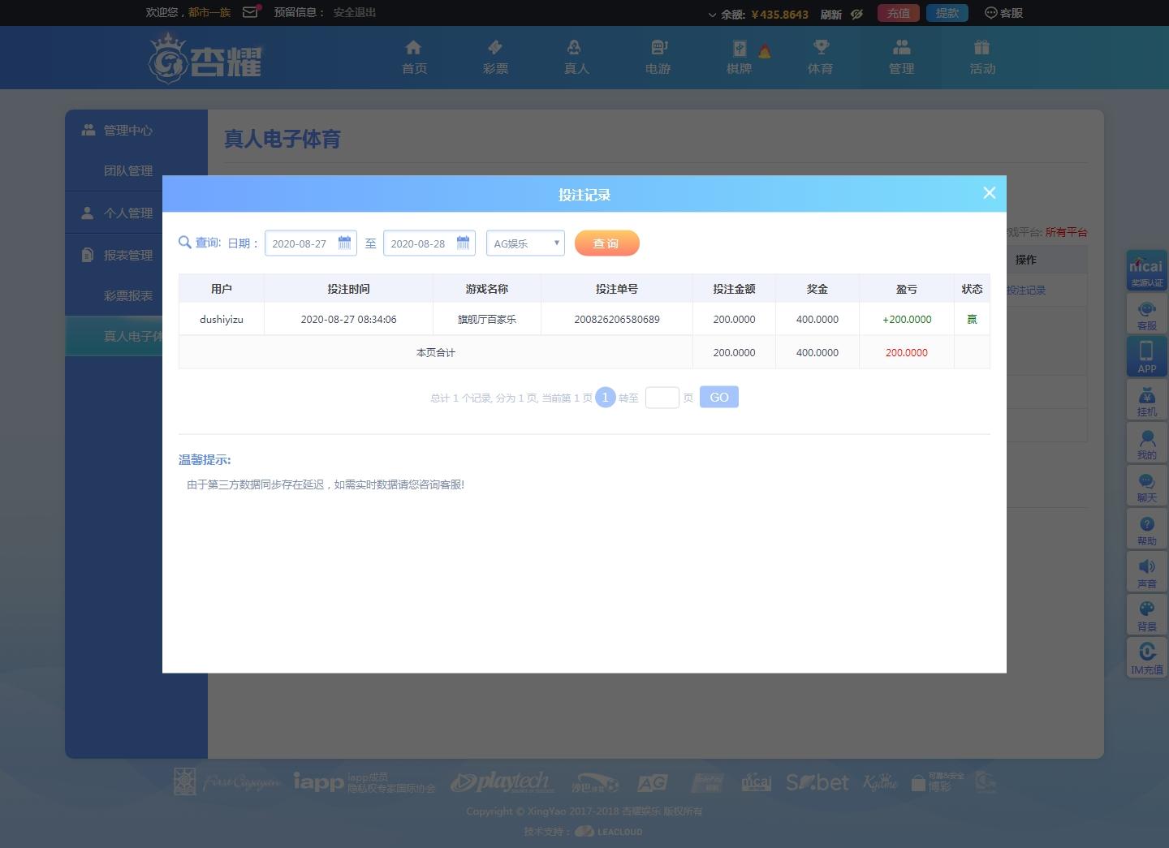Image resolution: width=1169 pixels, height=848 pixels.
Task: Open the AG娱乐 platform dropdown
Action: pos(524,243)
